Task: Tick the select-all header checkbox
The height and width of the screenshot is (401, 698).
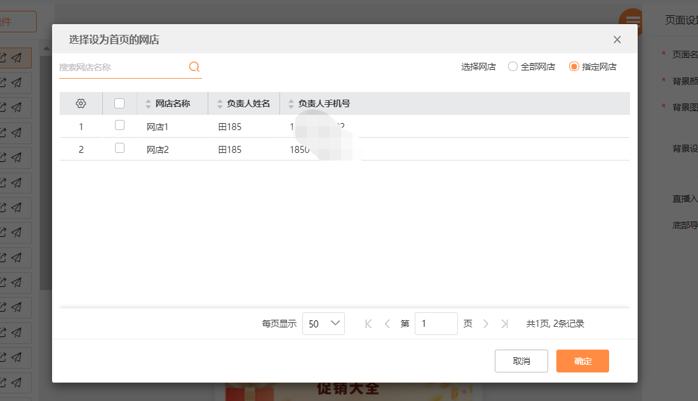Action: (119, 103)
